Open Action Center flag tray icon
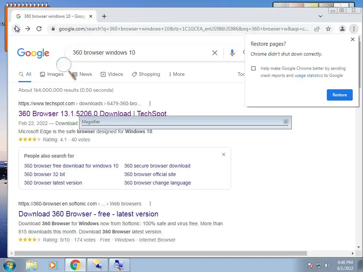 click(310, 265)
